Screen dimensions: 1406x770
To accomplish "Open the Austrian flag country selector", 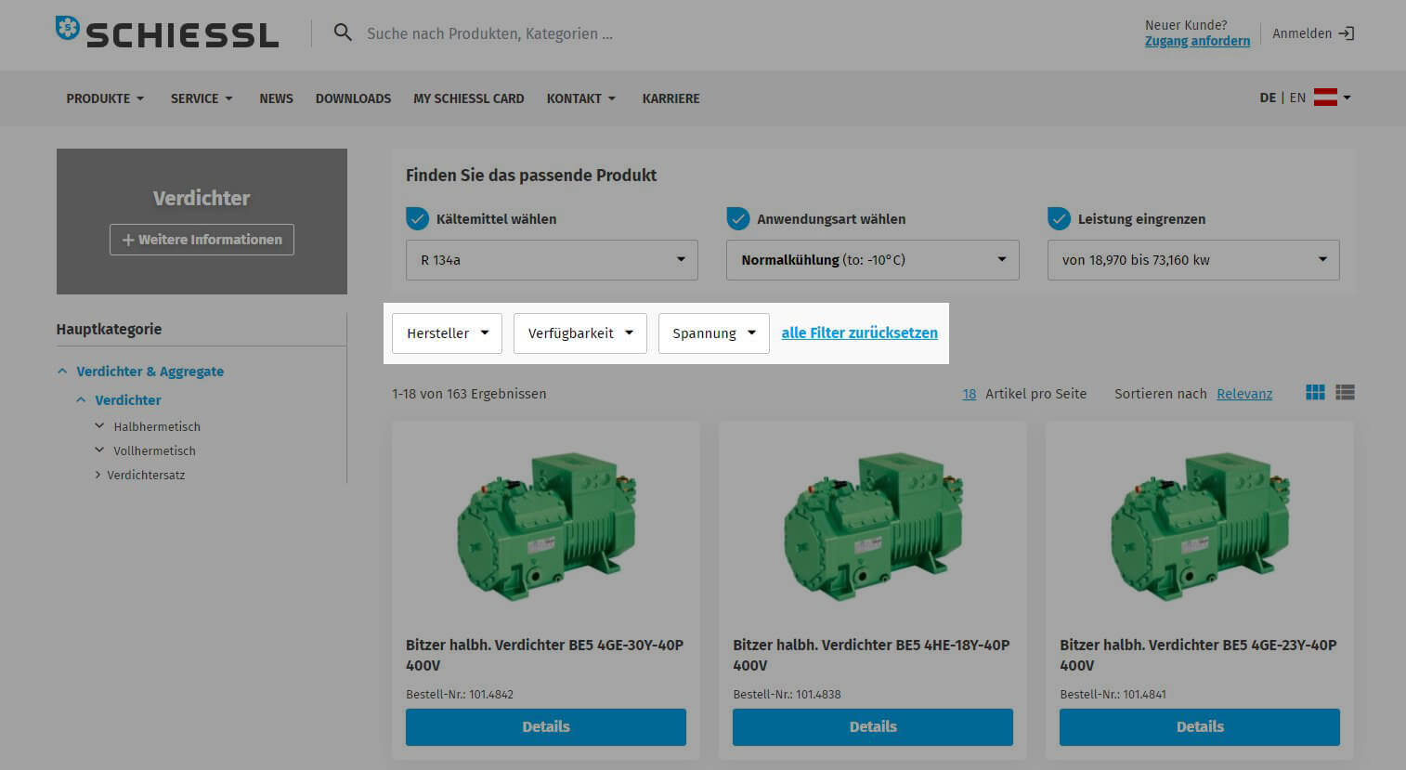I will [1331, 98].
